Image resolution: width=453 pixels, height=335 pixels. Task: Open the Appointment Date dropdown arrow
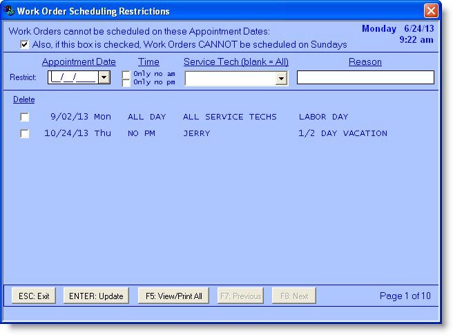click(104, 77)
